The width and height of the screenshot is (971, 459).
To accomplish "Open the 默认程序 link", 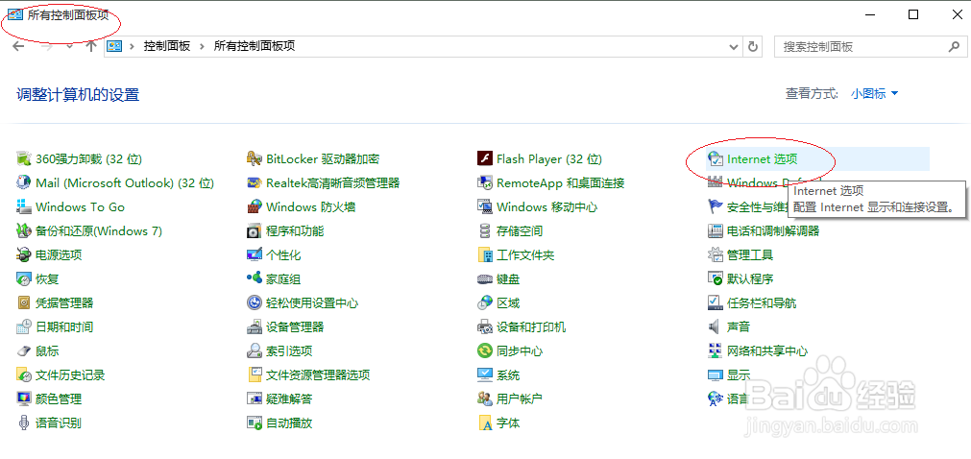I will click(750, 278).
